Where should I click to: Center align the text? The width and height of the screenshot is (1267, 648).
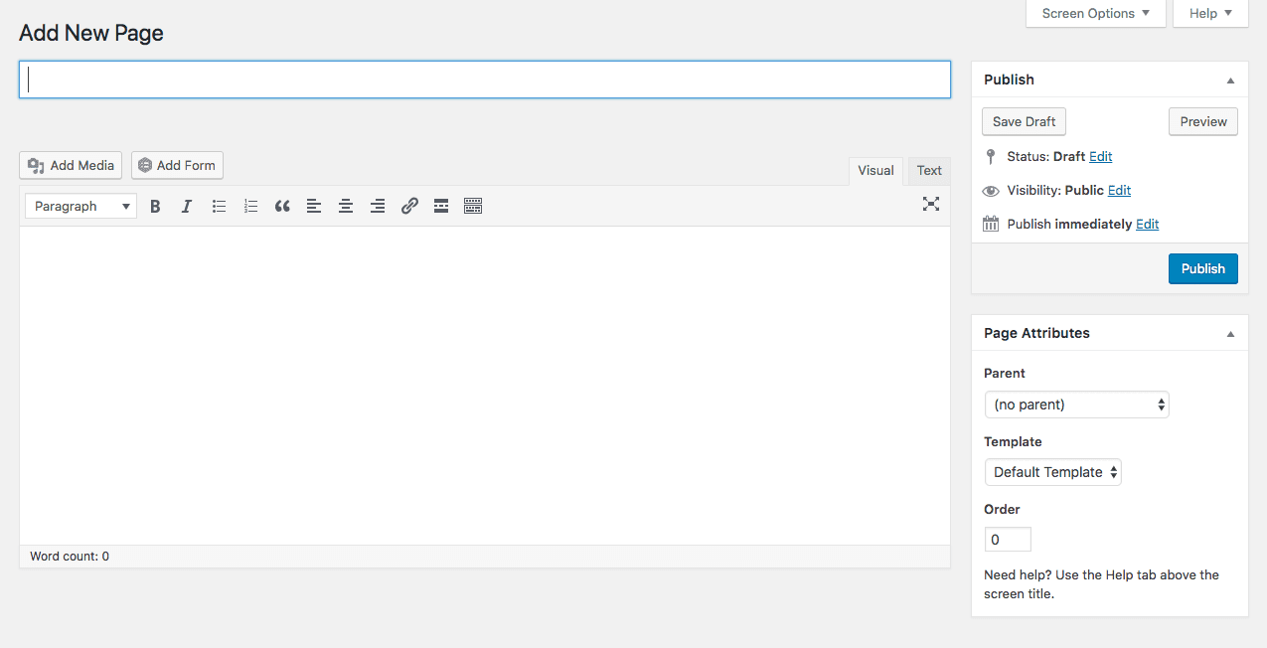[346, 206]
